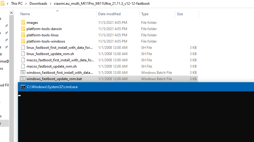Click the address bar folder icon
The height and width of the screenshot is (142, 254).
(x=2, y=3)
